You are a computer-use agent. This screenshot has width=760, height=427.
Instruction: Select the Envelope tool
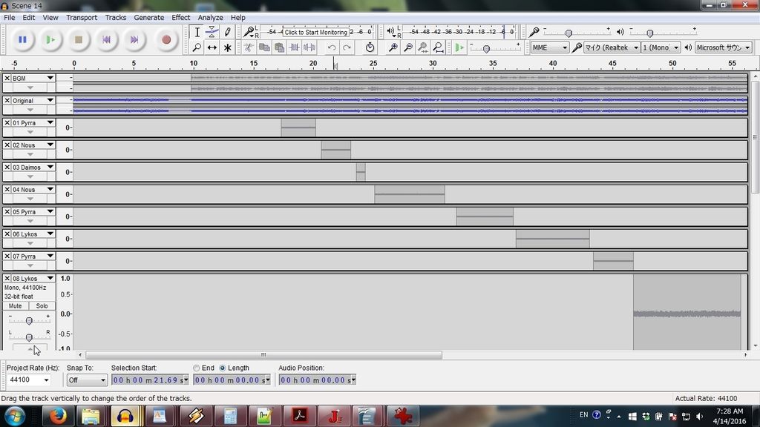[212, 32]
